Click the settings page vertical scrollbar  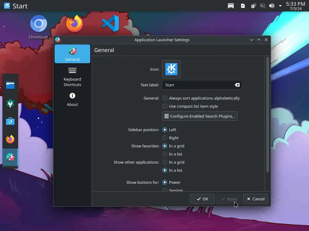pyautogui.click(x=267, y=115)
